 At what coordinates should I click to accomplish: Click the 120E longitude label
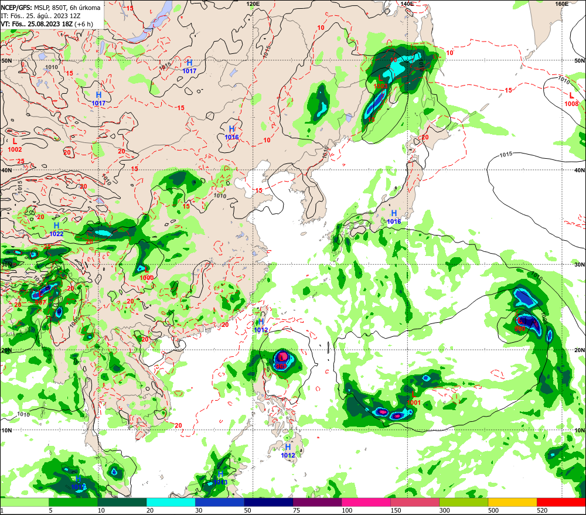(253, 4)
